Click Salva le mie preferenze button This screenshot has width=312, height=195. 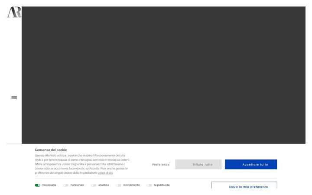(x=244, y=185)
